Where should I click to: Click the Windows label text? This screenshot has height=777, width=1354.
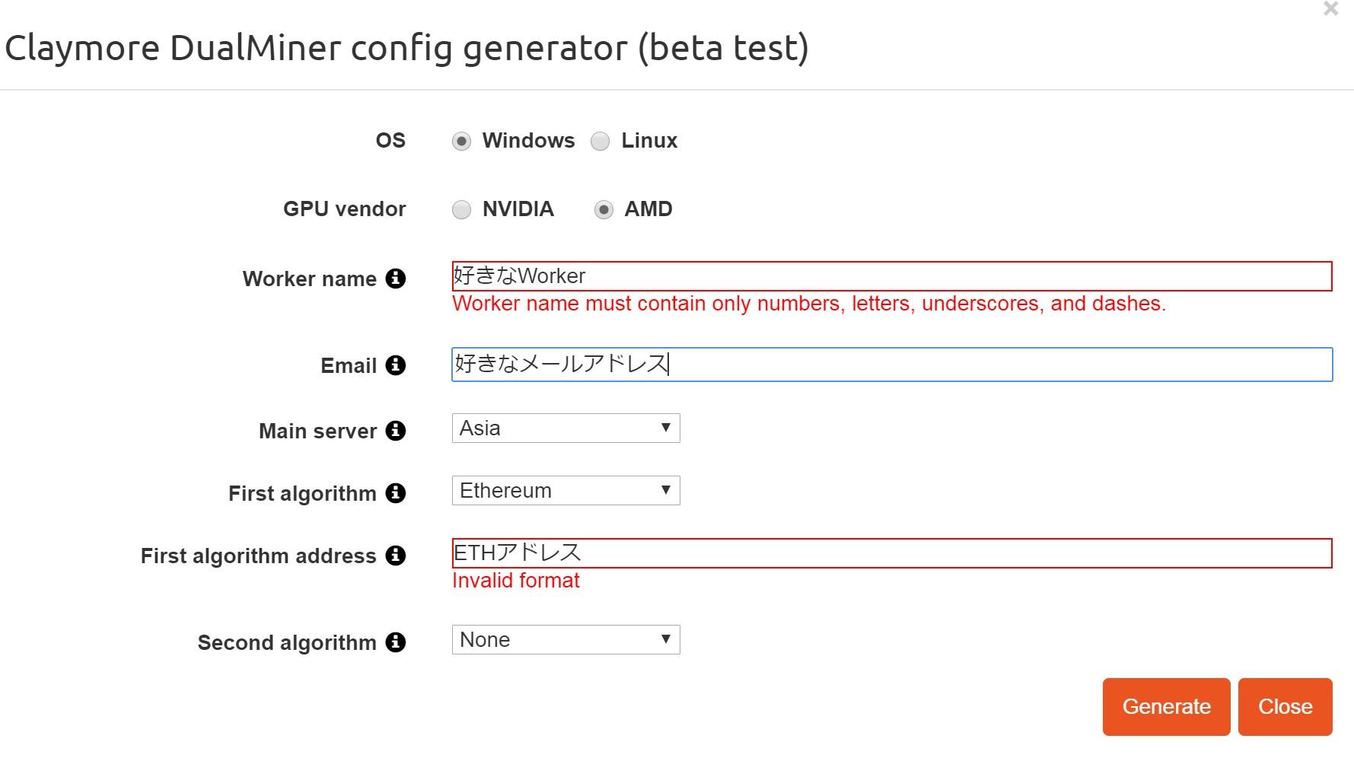[528, 141]
